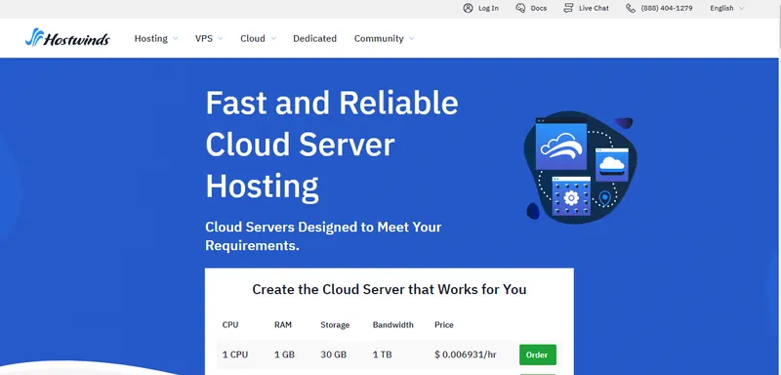The image size is (781, 375).
Task: Start a Live Chat
Action: click(x=586, y=8)
